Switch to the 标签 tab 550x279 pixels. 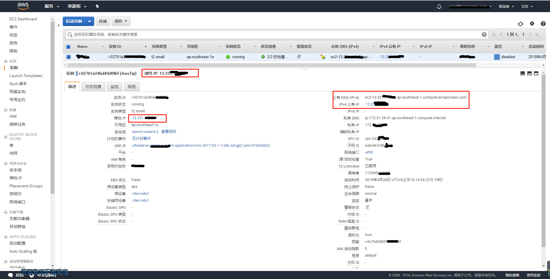pyautogui.click(x=132, y=87)
